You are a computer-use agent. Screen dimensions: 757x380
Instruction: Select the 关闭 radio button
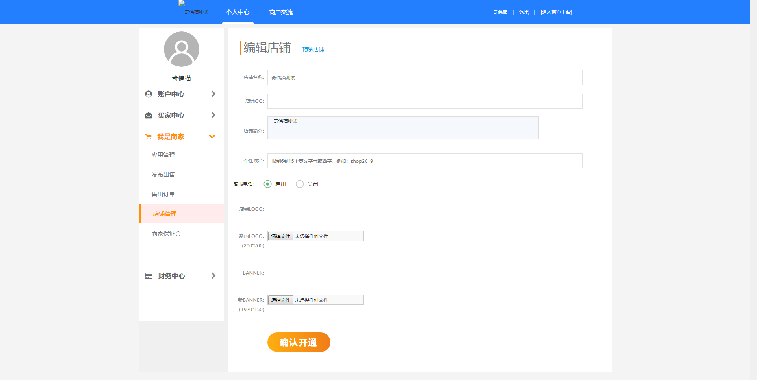point(300,184)
